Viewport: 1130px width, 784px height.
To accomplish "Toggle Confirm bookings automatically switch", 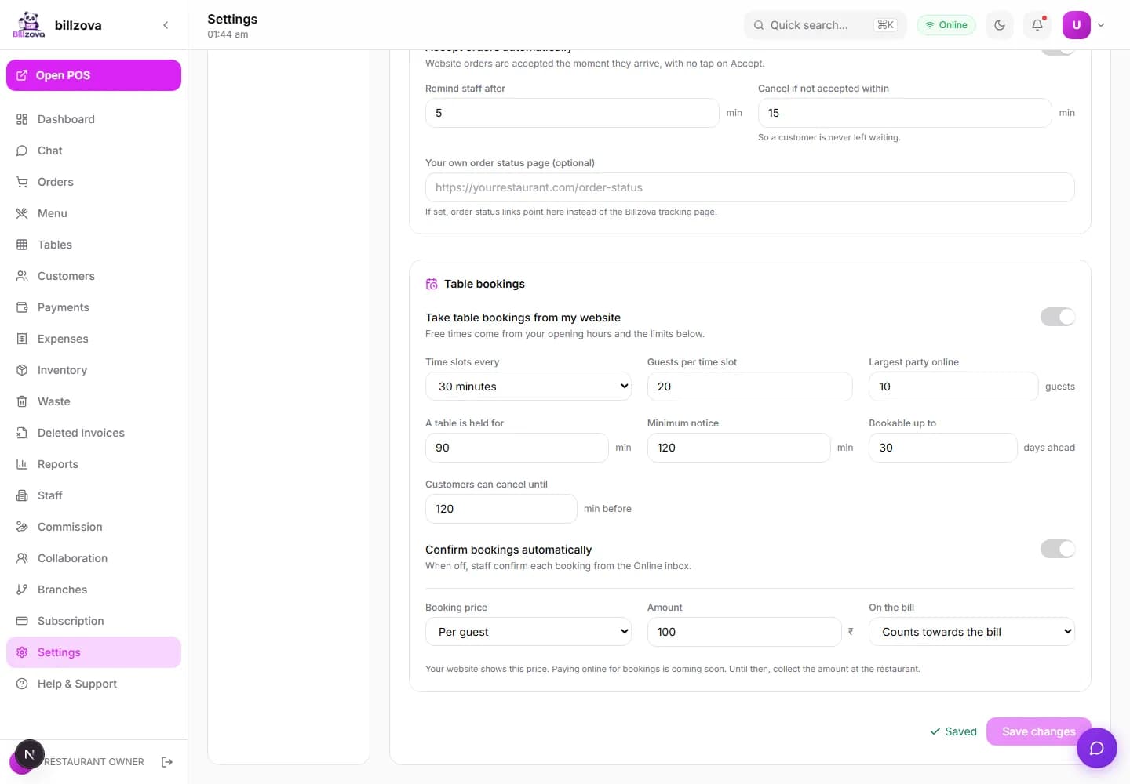I will (1058, 549).
